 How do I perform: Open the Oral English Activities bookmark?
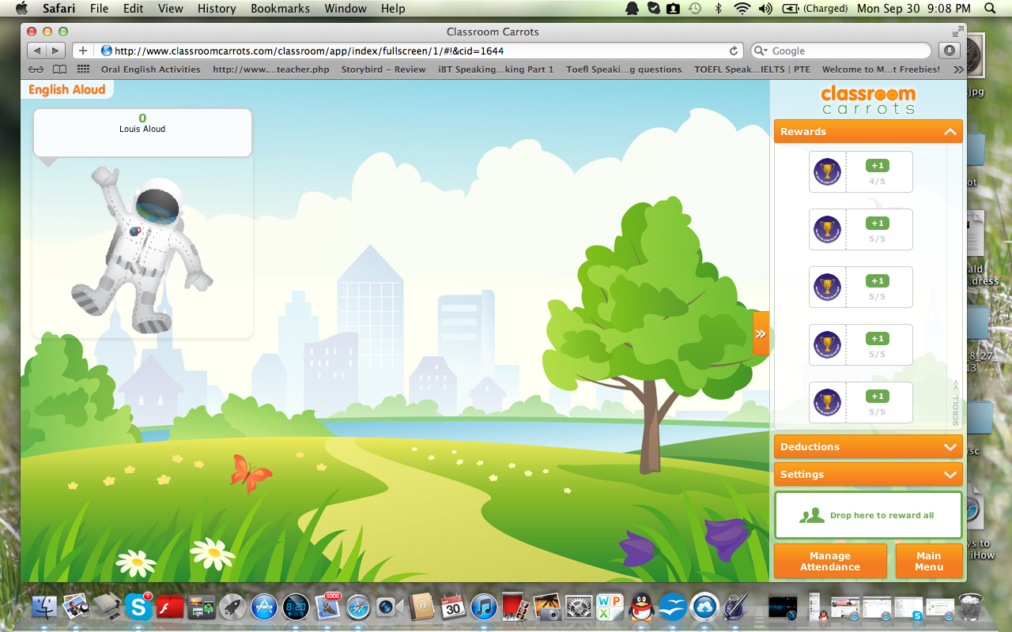[151, 70]
